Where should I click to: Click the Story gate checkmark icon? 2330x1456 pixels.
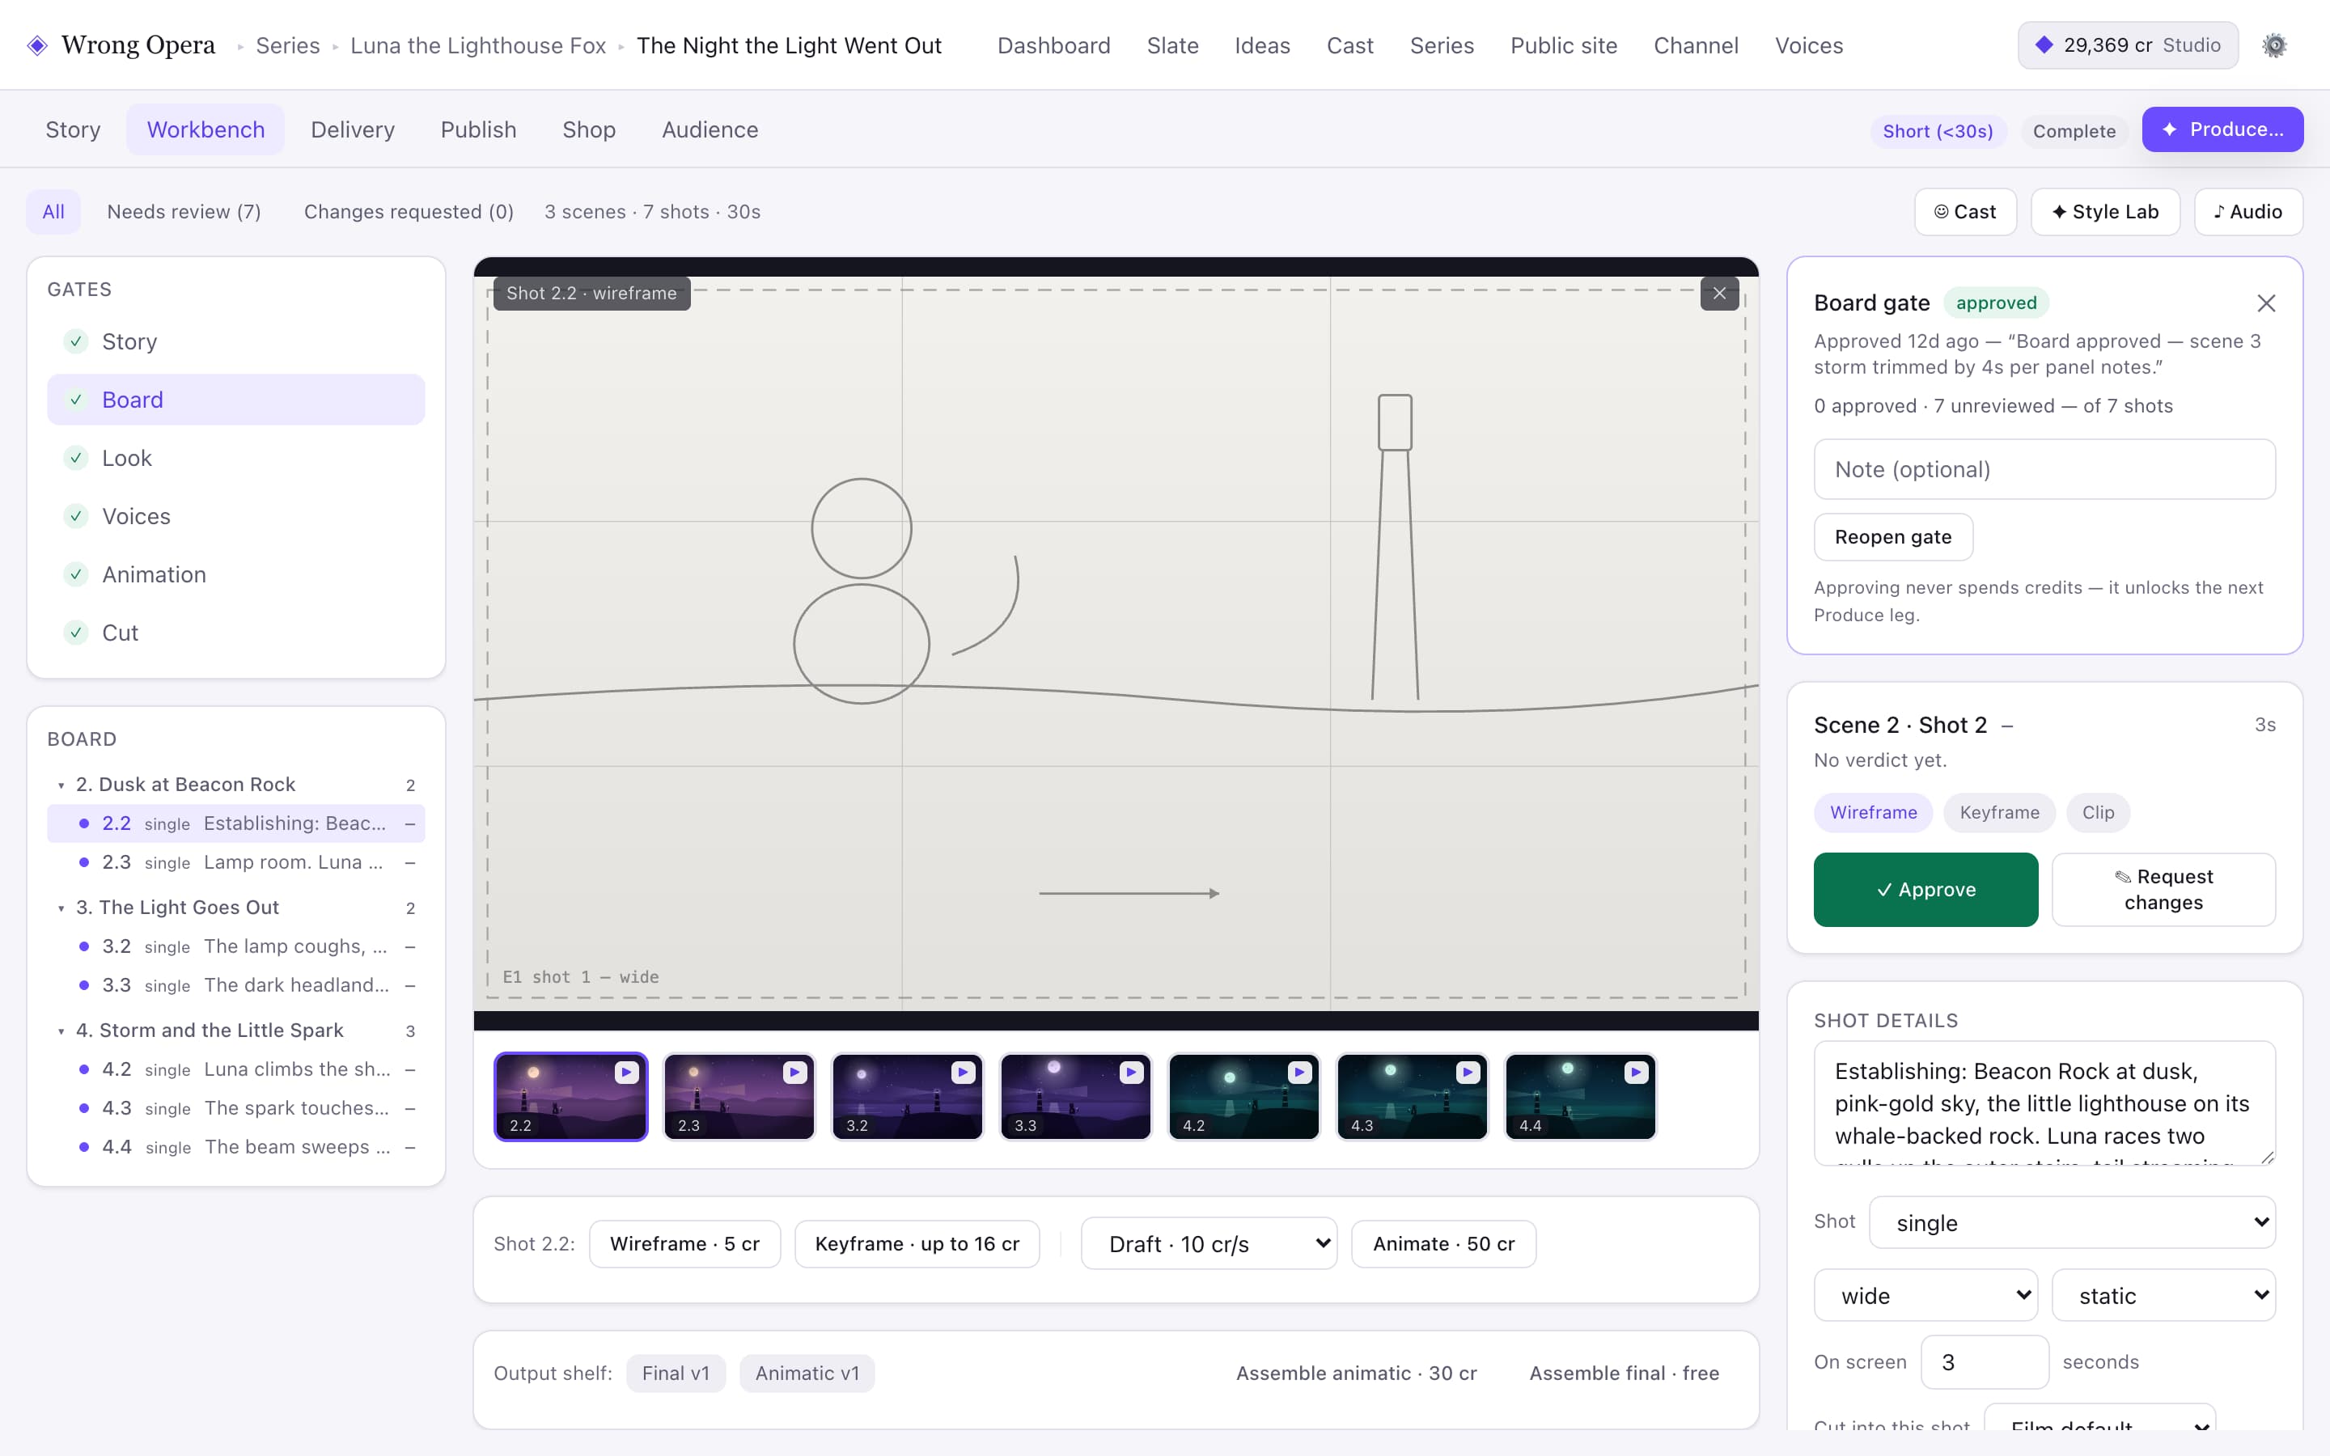[75, 342]
